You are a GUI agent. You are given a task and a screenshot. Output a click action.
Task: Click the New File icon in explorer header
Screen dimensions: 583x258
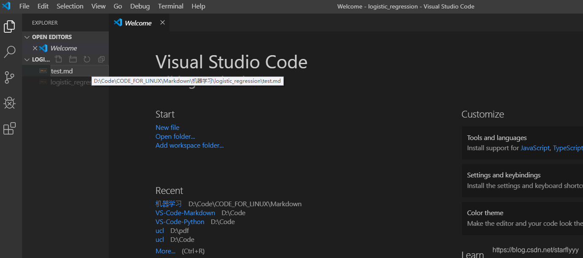pos(59,59)
